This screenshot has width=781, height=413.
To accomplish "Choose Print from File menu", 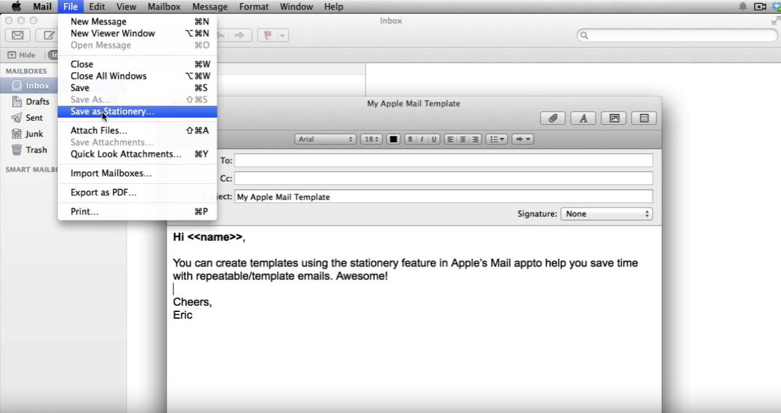I will (x=137, y=211).
